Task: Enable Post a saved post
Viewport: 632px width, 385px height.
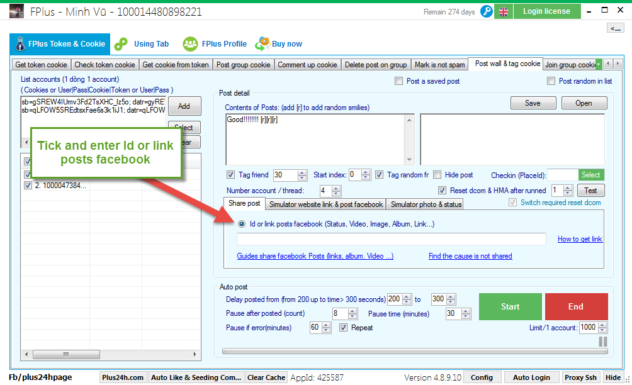Action: click(398, 81)
